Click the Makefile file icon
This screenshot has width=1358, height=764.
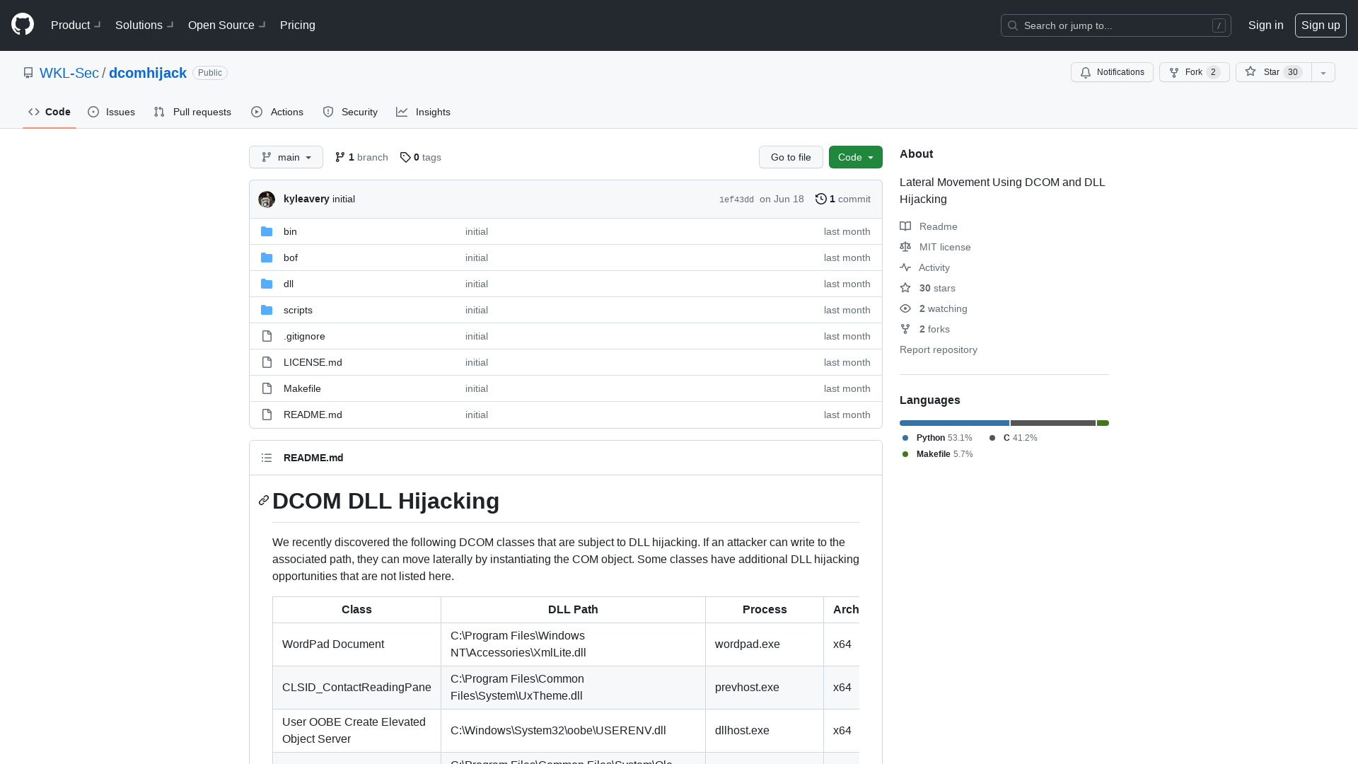(267, 388)
